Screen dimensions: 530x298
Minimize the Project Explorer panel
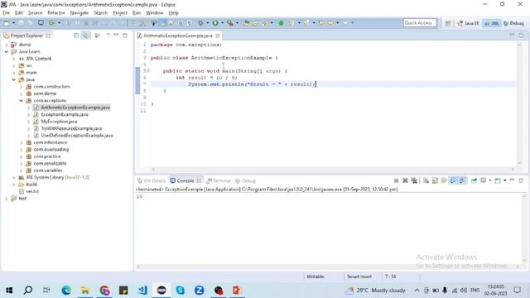pos(116,35)
